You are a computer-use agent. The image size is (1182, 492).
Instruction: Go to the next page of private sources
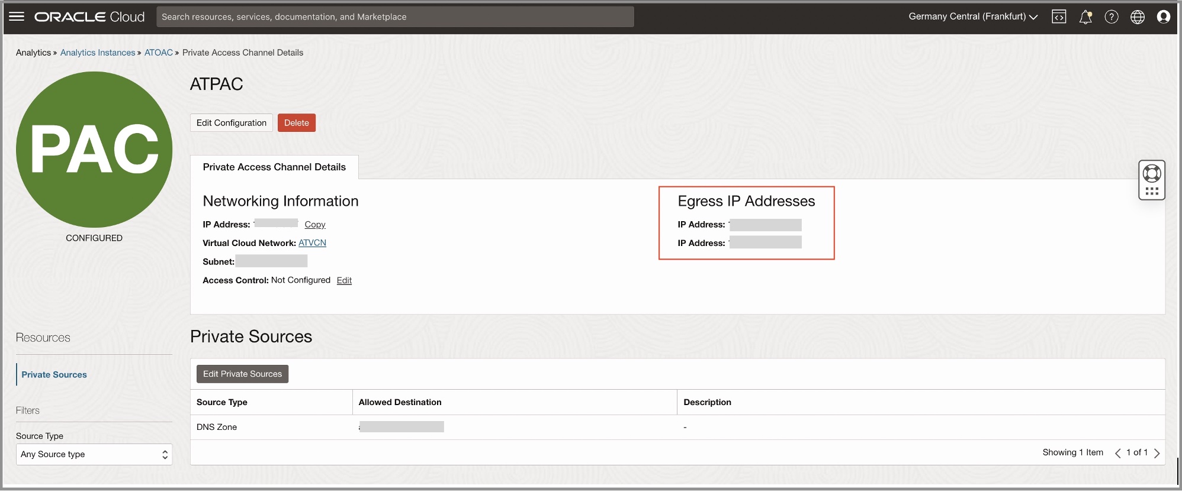[1157, 453]
